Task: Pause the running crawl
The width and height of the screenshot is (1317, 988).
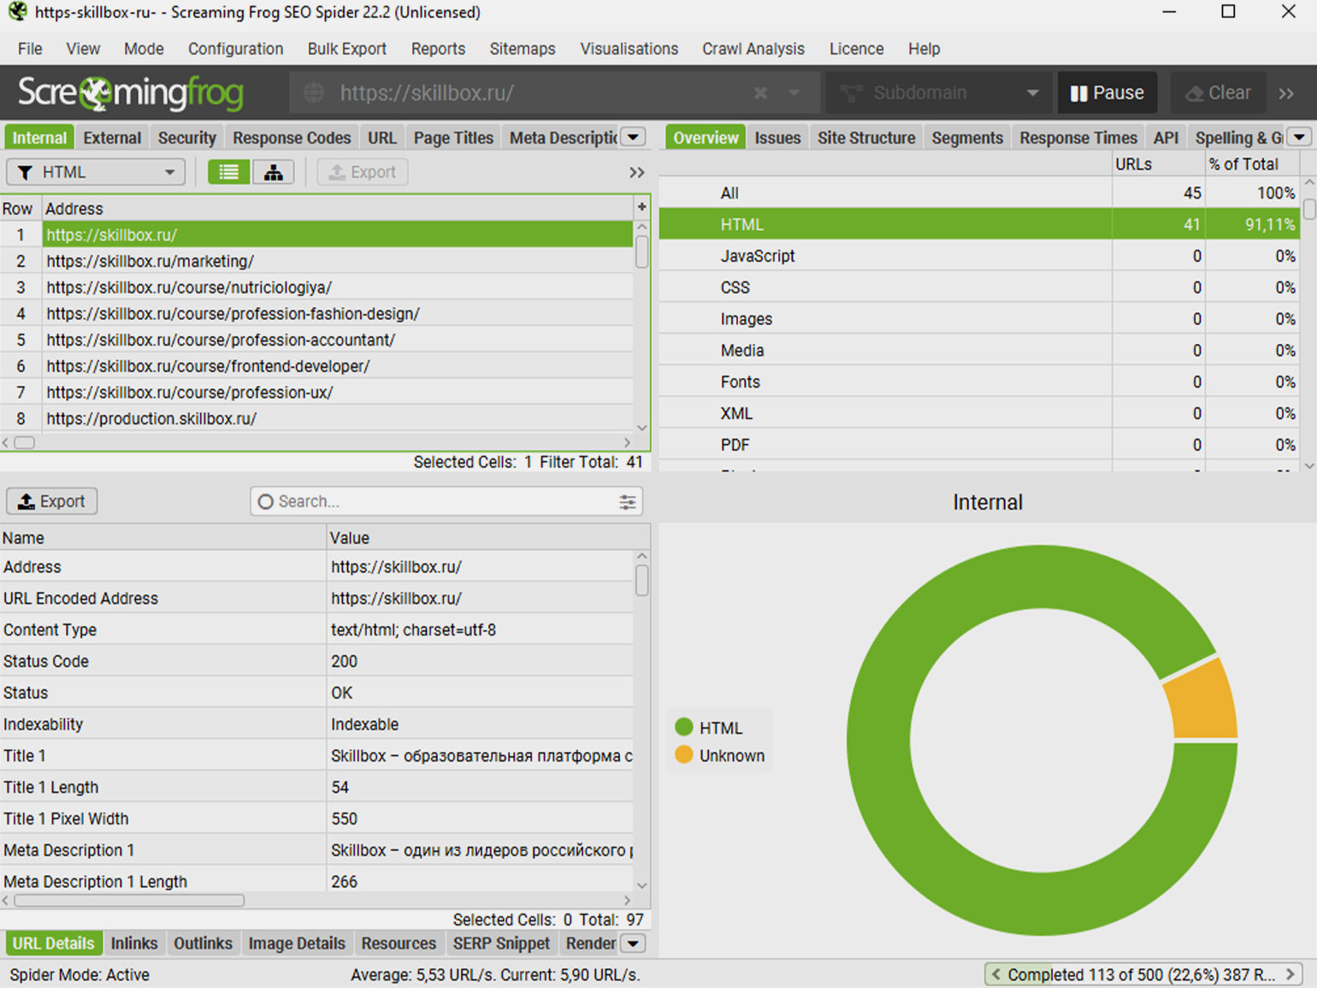Action: tap(1107, 93)
